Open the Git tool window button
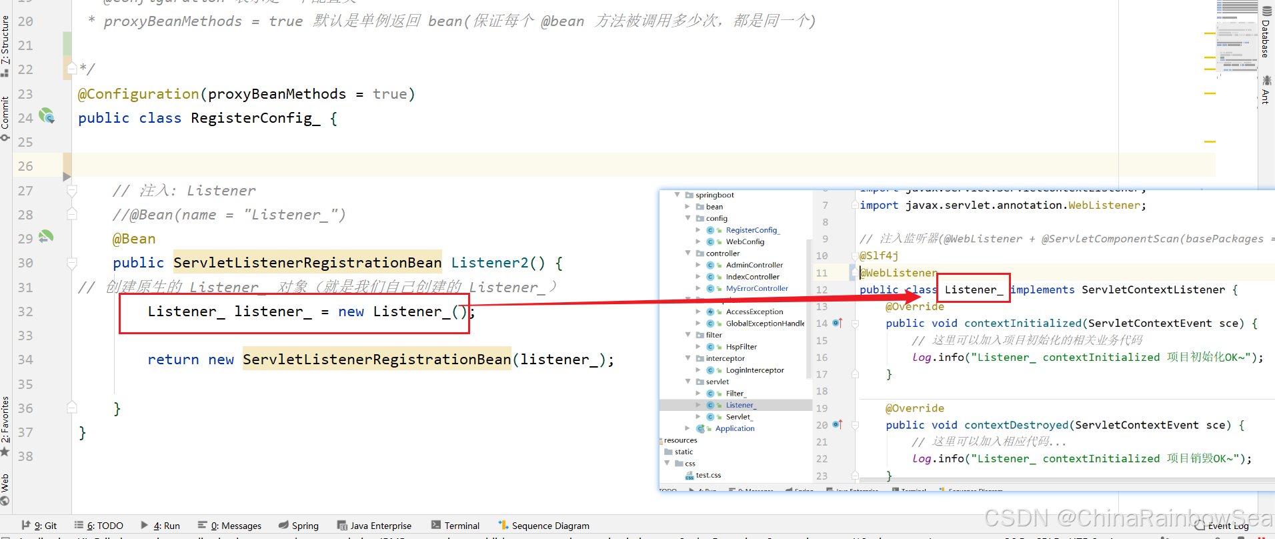The height and width of the screenshot is (539, 1275). pos(39,526)
